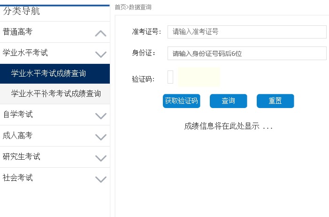Select 学业水平考试成绩查询 in the sidebar
The width and height of the screenshot is (329, 217).
[x=48, y=73]
